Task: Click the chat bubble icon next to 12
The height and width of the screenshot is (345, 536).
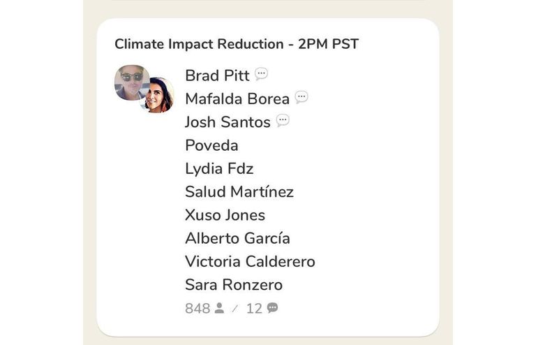Action: pos(272,308)
